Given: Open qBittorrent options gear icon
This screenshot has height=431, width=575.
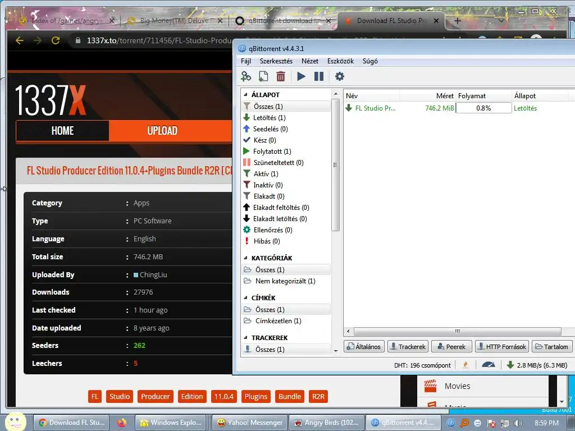Looking at the screenshot, I should point(340,76).
